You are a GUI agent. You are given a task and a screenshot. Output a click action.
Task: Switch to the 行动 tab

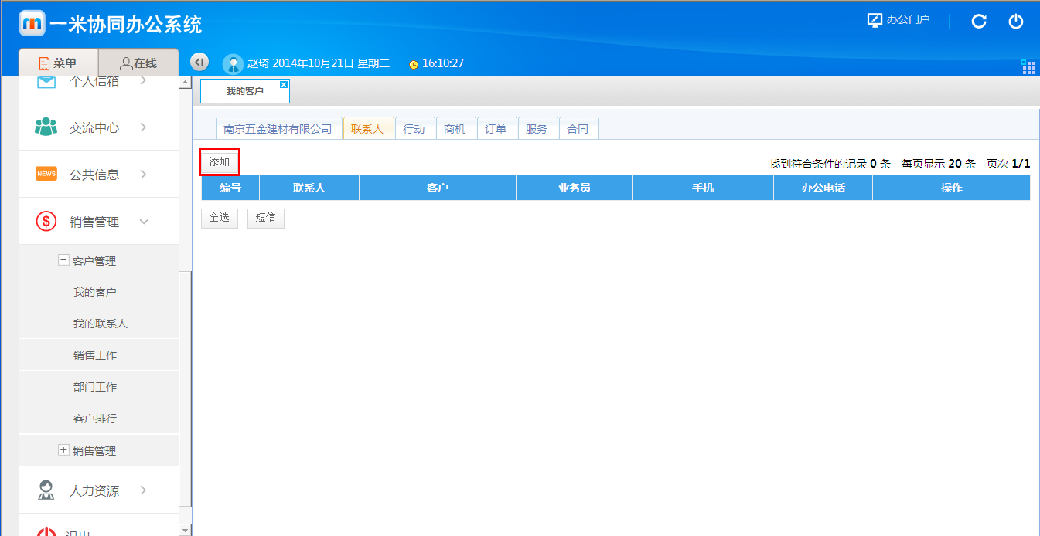click(414, 129)
